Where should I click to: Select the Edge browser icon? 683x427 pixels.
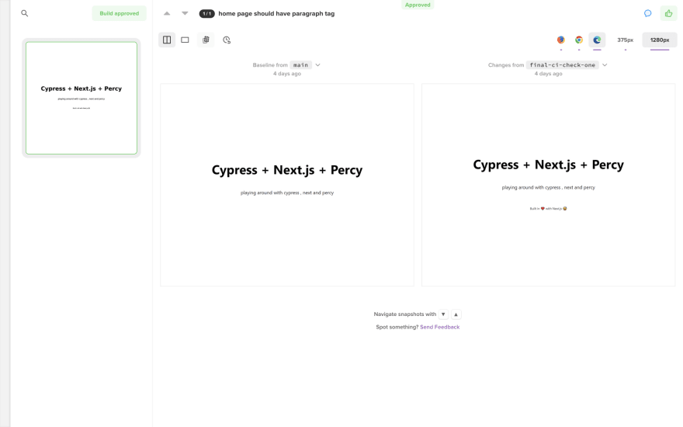597,40
